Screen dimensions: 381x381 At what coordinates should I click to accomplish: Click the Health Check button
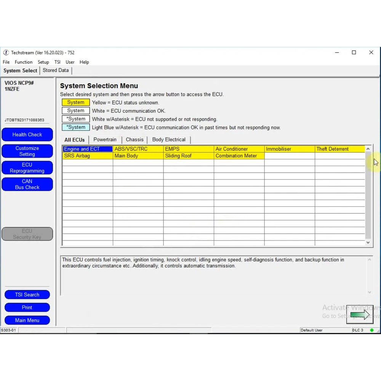(27, 134)
